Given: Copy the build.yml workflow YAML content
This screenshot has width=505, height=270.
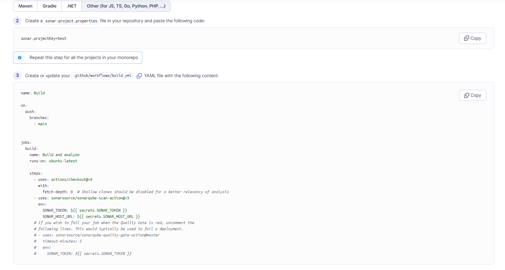Looking at the screenshot, I should (472, 95).
